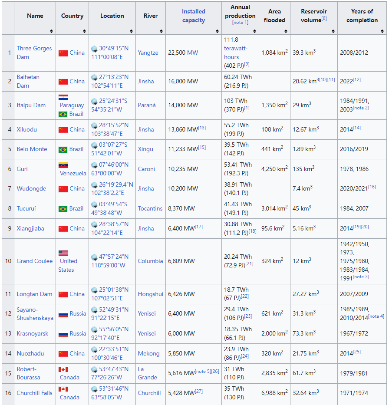Click the China flag icon in Baihetan Dam row
Viewport: 389px width, 405px height.
(63, 82)
